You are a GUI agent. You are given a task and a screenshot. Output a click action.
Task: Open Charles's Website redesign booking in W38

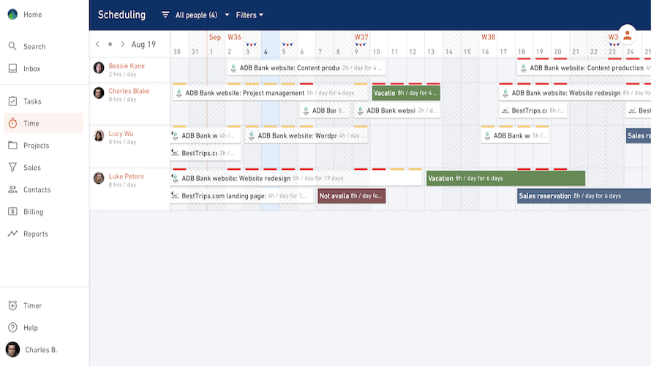(x=575, y=93)
